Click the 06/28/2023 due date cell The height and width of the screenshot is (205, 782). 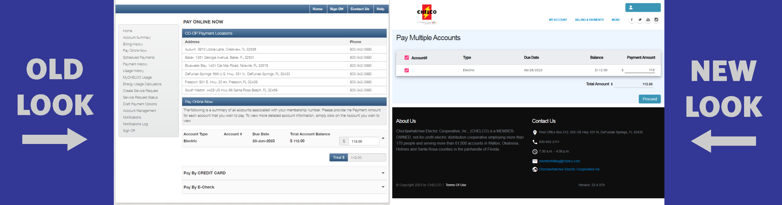[x=533, y=70]
